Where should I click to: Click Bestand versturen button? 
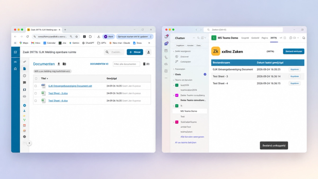pos(294,51)
